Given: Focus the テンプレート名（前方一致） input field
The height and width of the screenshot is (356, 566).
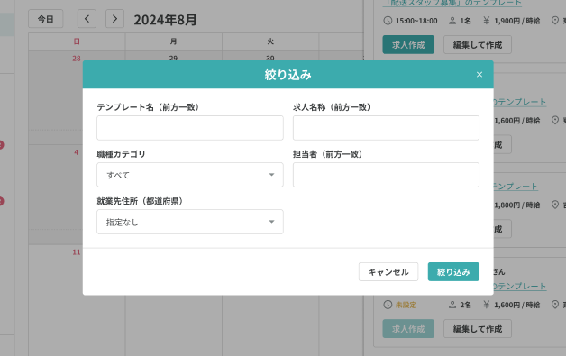Looking at the screenshot, I should [x=190, y=128].
